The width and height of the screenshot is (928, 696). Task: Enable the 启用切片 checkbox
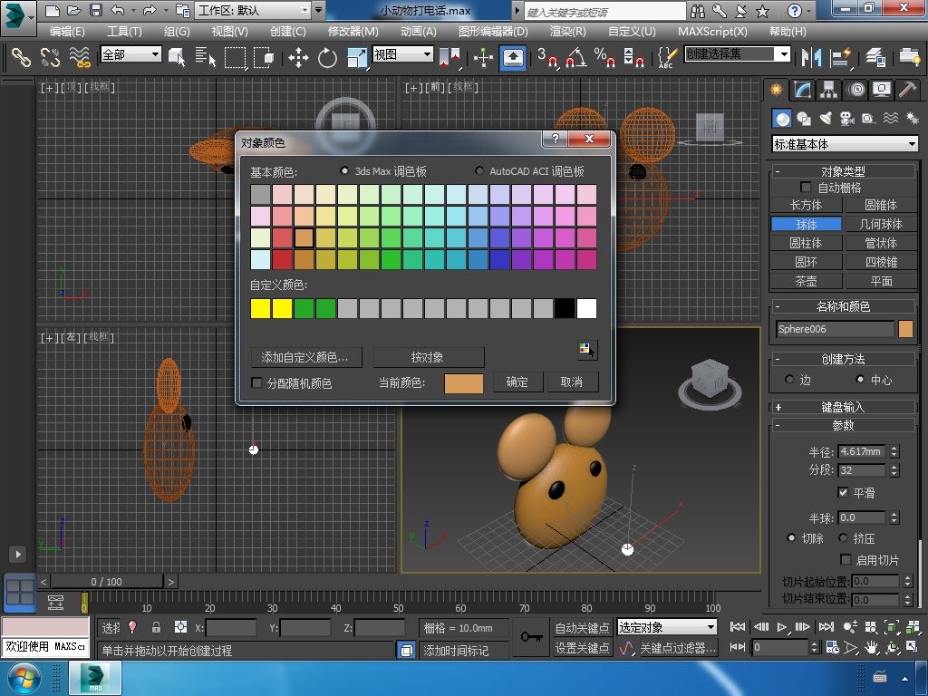point(846,560)
